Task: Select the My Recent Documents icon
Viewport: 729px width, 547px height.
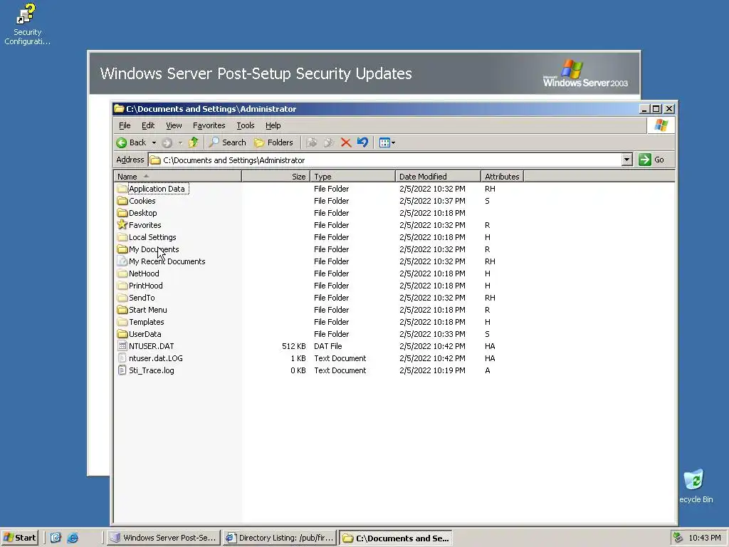Action: 122,261
